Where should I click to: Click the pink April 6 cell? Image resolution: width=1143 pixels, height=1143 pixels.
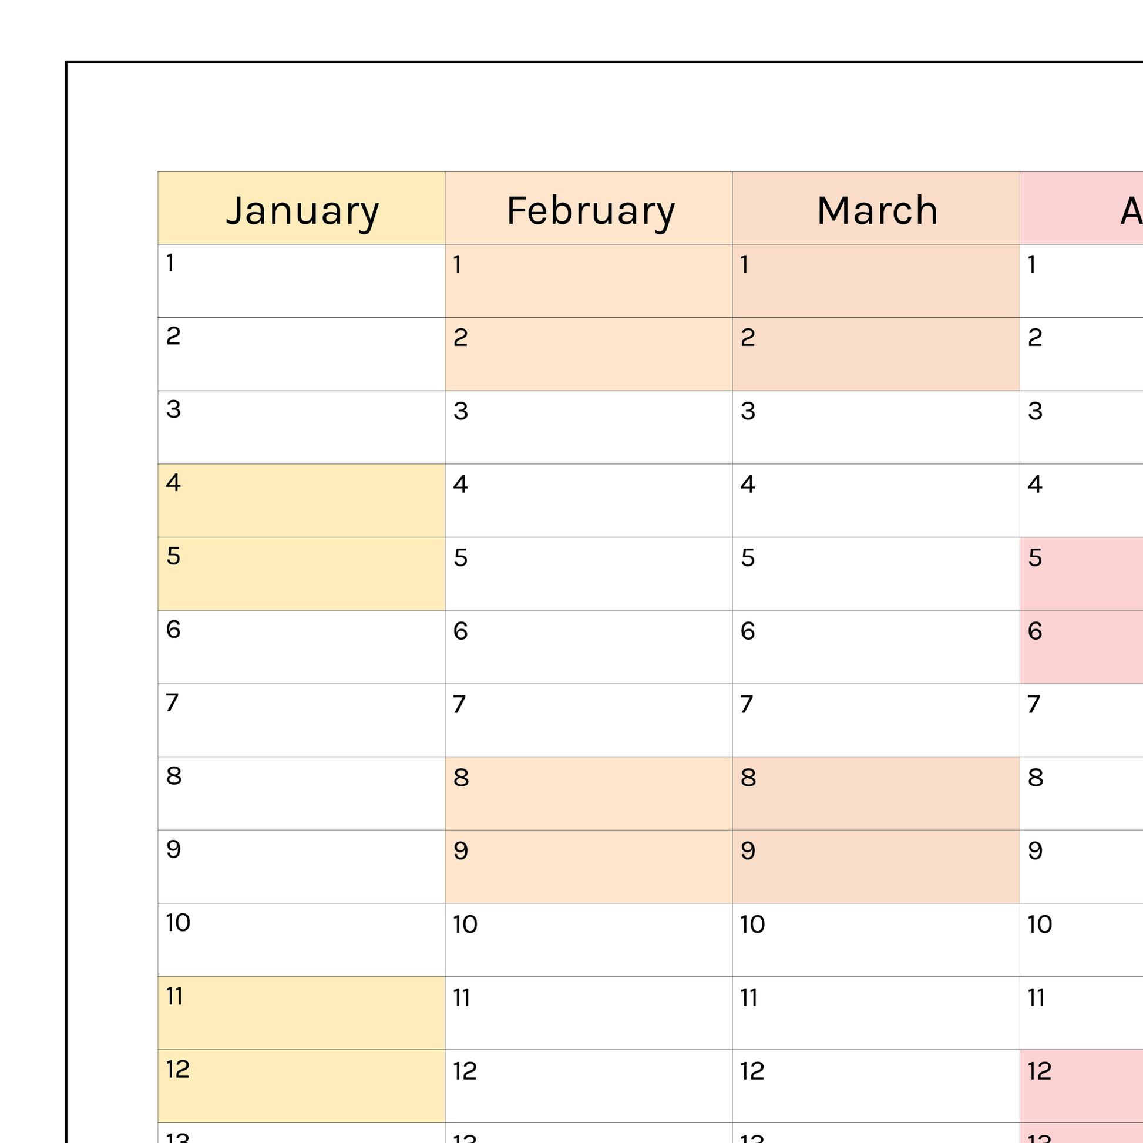(x=1081, y=647)
